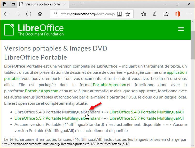Open the Office extension icon
Image resolution: width=195 pixels, height=148 pixels.
coord(178,14)
